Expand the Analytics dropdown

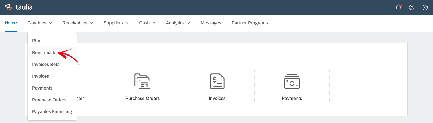pos(178,23)
